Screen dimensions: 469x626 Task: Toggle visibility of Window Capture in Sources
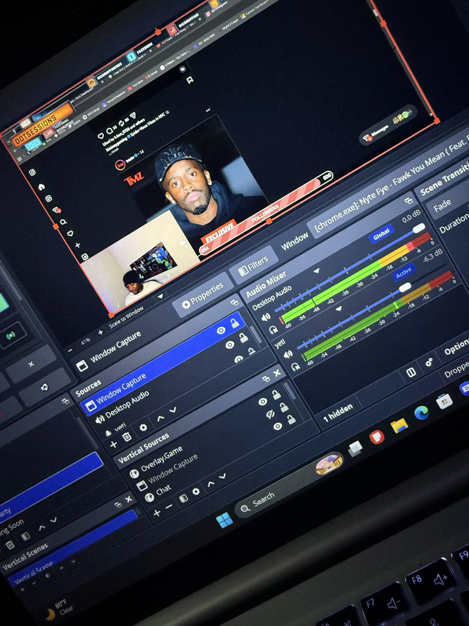(221, 330)
